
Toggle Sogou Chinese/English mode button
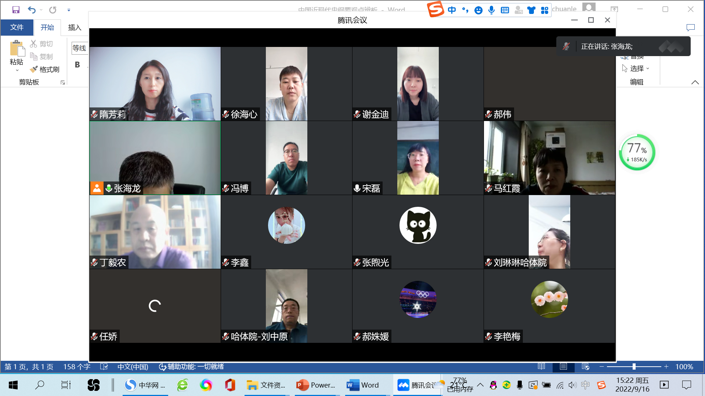pos(452,10)
